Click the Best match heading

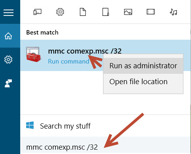pyautogui.click(x=42, y=33)
